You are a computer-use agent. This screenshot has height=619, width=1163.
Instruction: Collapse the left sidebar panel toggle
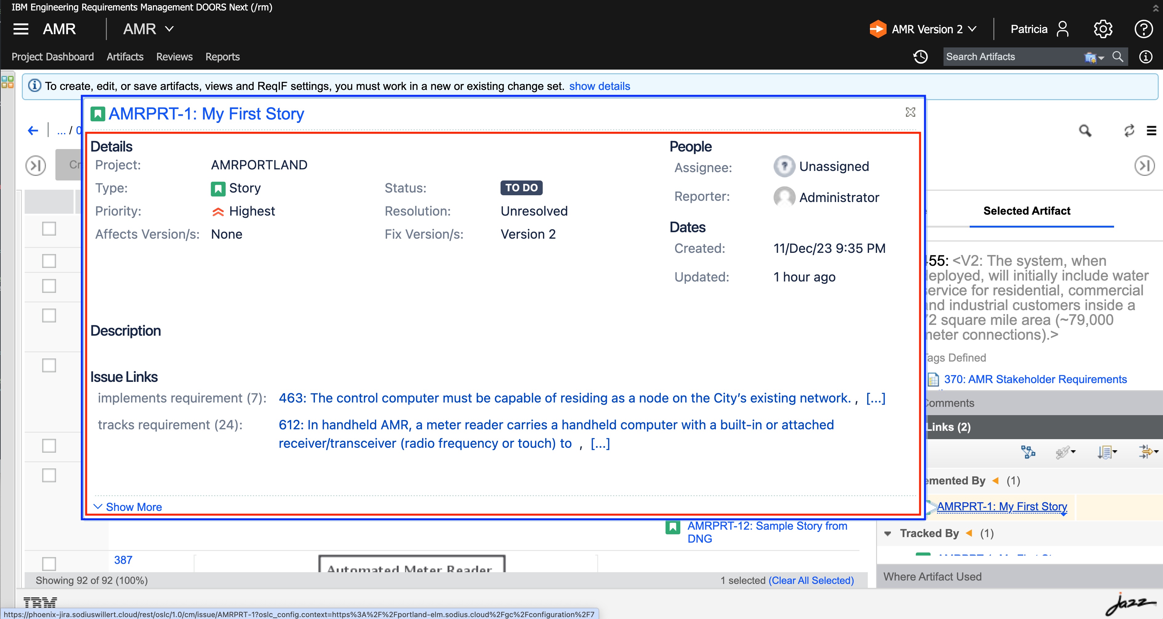click(36, 166)
